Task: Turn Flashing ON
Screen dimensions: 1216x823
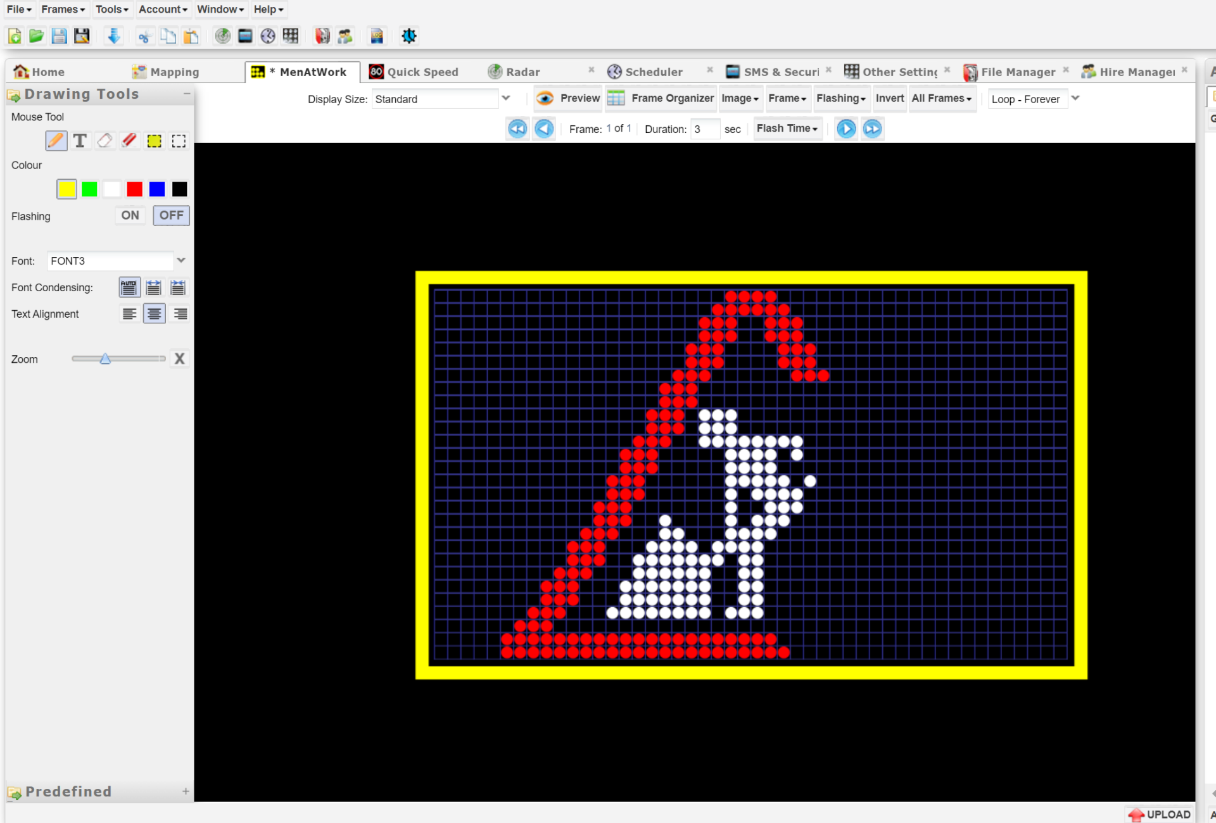Action: [130, 215]
